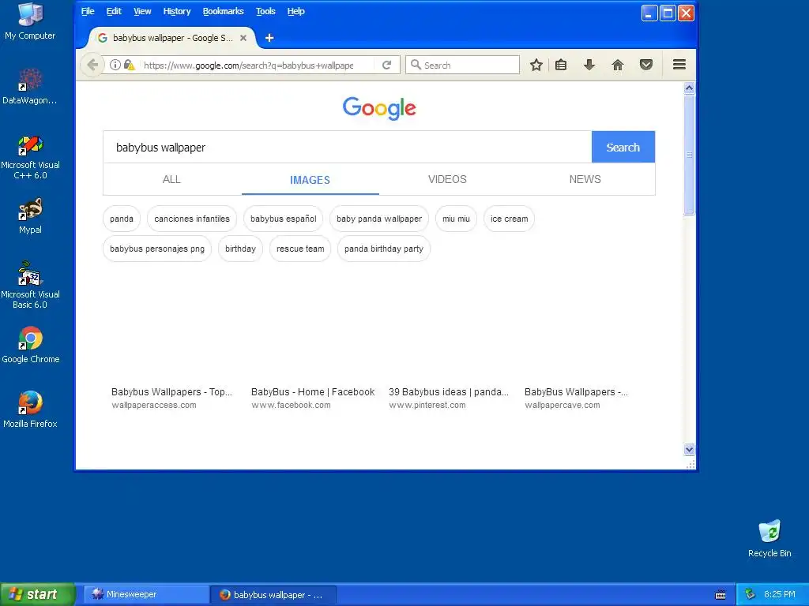Reload the page with the refresh icon

pos(386,65)
